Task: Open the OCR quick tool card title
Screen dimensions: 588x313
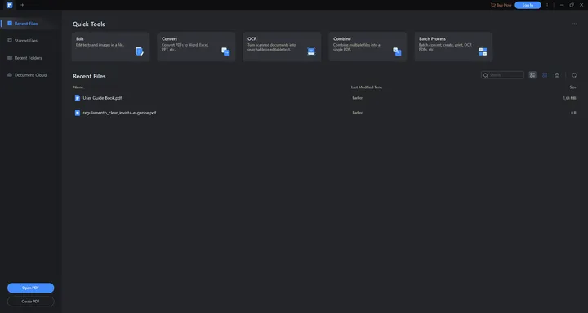Action: 252,38
